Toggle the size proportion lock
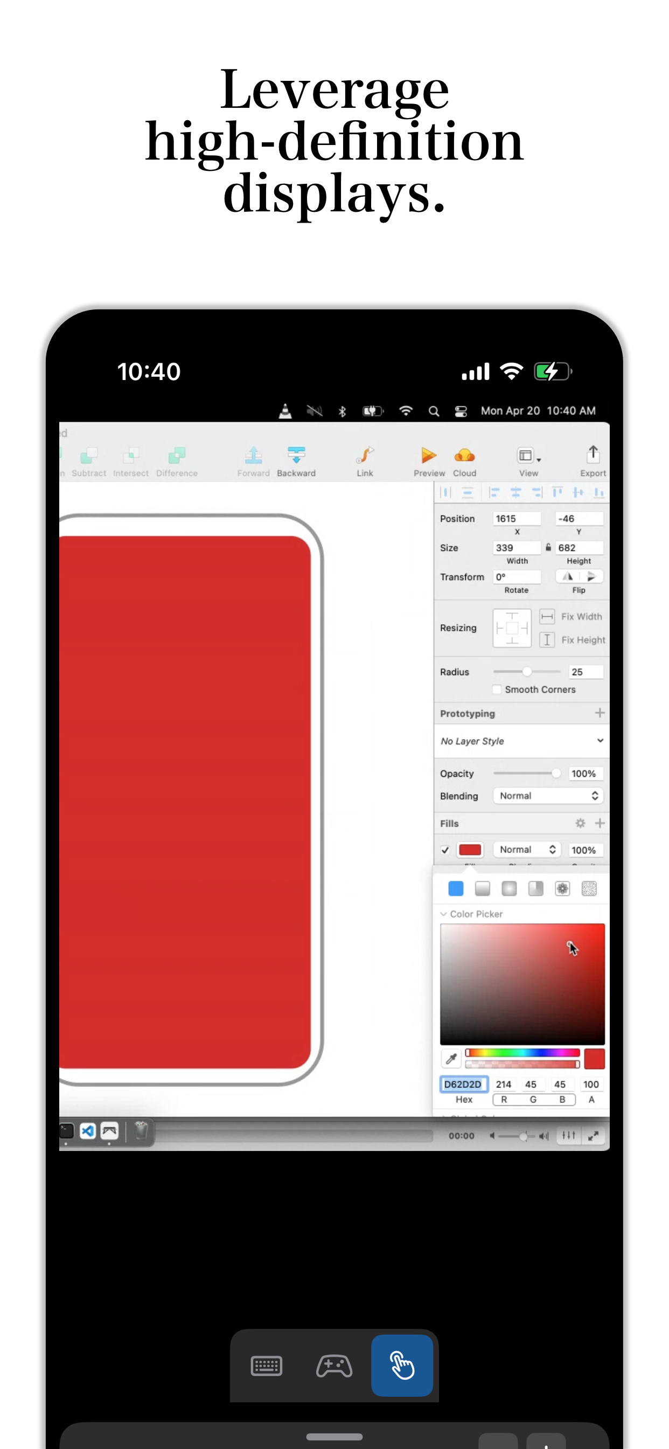The image size is (669, 1449). pos(548,547)
